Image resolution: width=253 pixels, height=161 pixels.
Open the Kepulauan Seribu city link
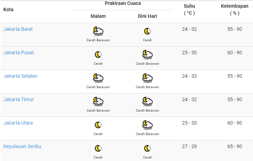22,146
